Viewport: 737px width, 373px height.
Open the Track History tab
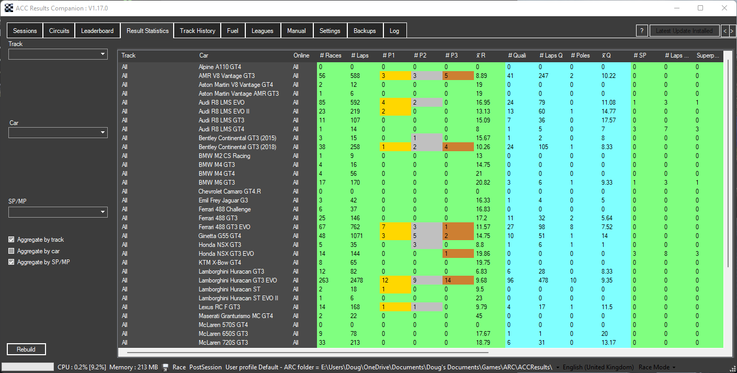tap(197, 31)
